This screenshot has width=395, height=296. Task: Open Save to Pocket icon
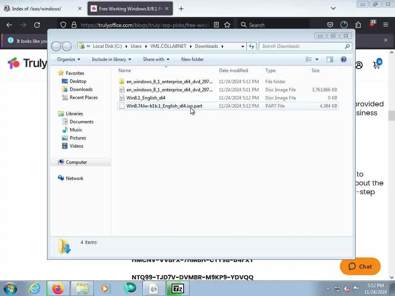coord(330,25)
